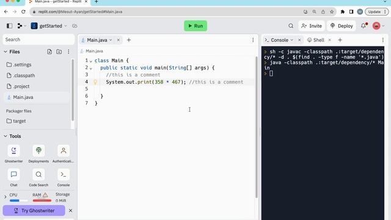
Task: Select Main.java in file tree
Action: click(x=37, y=97)
